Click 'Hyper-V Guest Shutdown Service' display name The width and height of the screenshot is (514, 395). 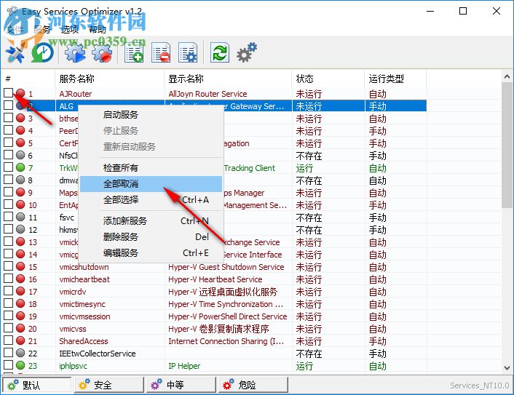(226, 267)
